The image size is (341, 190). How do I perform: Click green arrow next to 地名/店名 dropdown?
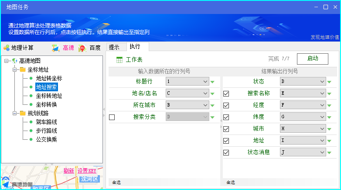pos(212,94)
